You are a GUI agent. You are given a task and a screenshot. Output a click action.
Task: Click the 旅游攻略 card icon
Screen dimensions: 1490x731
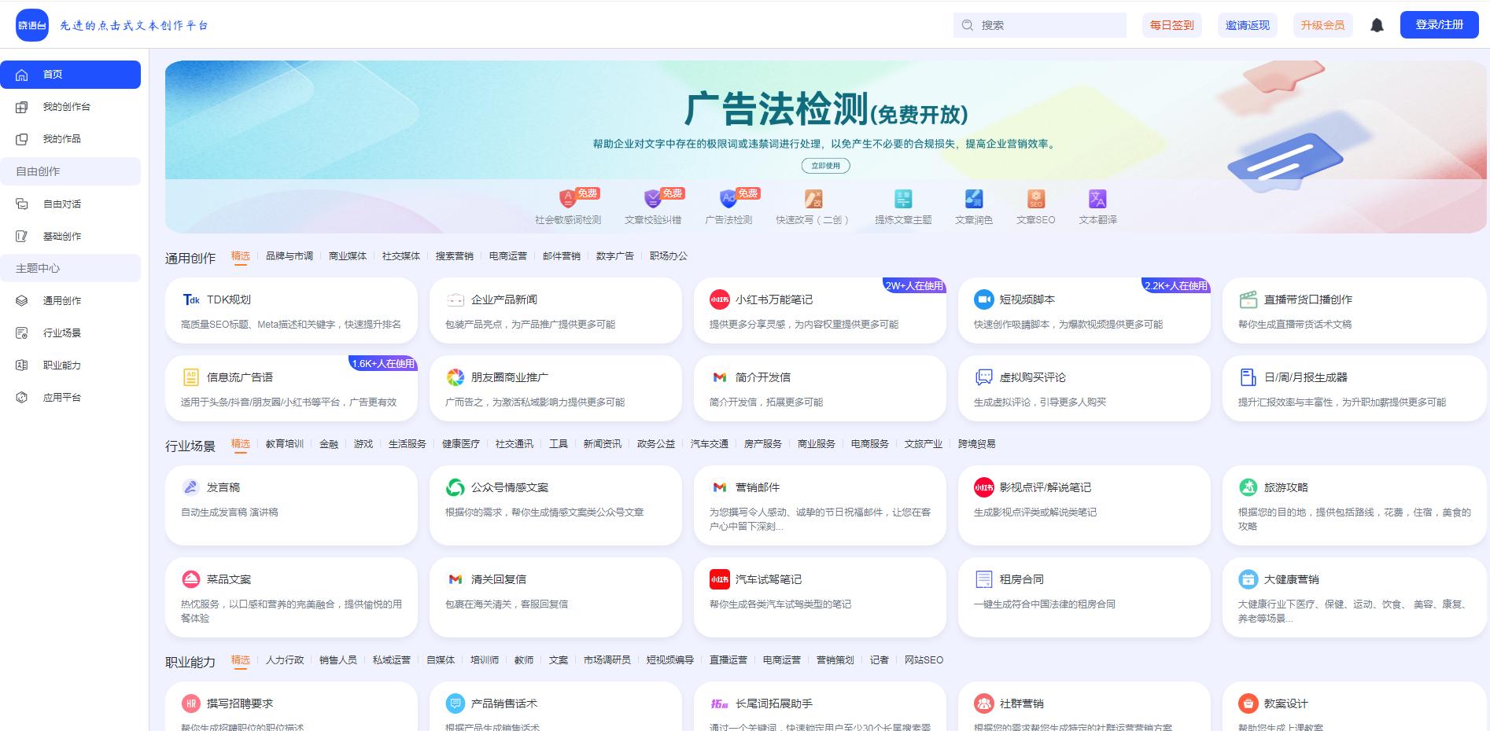pos(1248,487)
